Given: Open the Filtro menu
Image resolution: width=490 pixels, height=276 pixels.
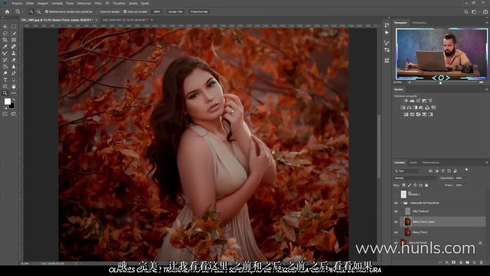Looking at the screenshot, I should (x=98, y=3).
